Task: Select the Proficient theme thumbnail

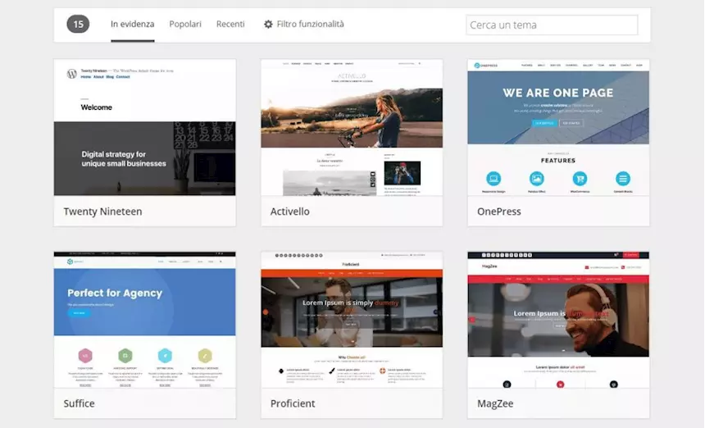Action: 352,320
